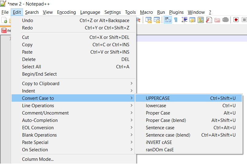Convert selection to UPPERCASE

pos(188,98)
